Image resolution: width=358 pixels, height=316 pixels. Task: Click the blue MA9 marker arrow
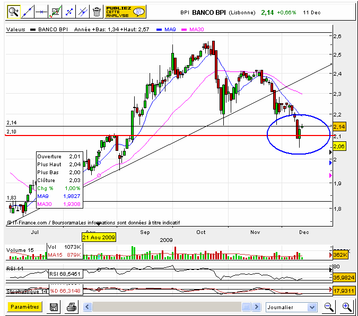click(x=330, y=162)
